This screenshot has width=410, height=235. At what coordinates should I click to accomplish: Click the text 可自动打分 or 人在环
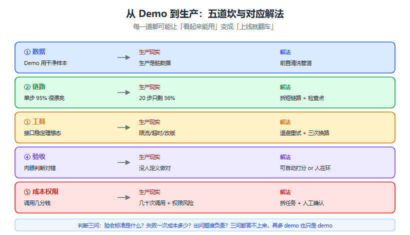tap(305, 168)
